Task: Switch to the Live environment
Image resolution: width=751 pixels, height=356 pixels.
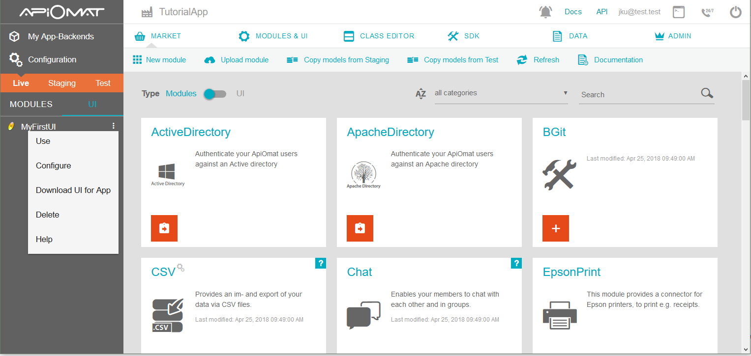Action: (21, 83)
